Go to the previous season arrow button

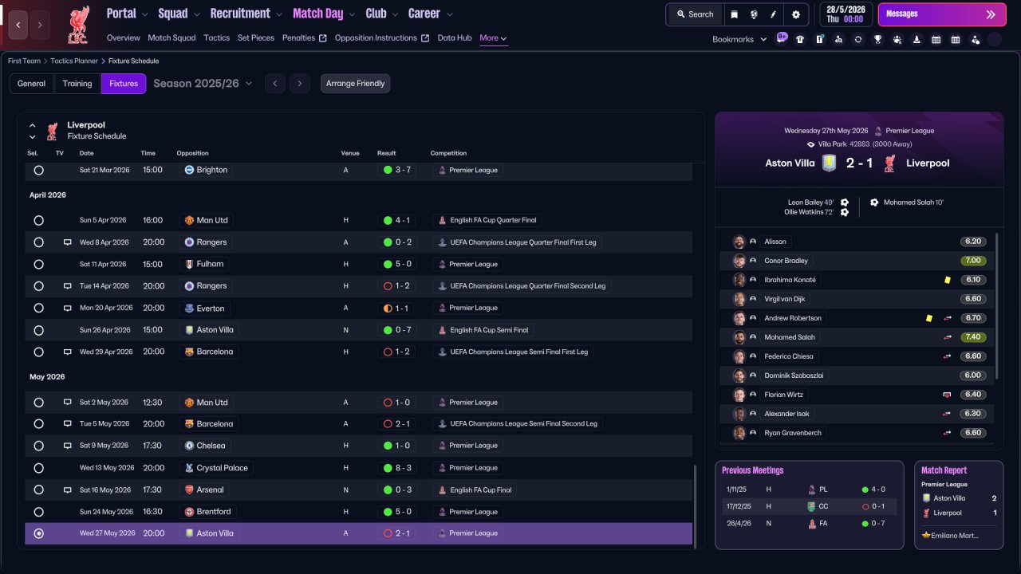point(274,84)
